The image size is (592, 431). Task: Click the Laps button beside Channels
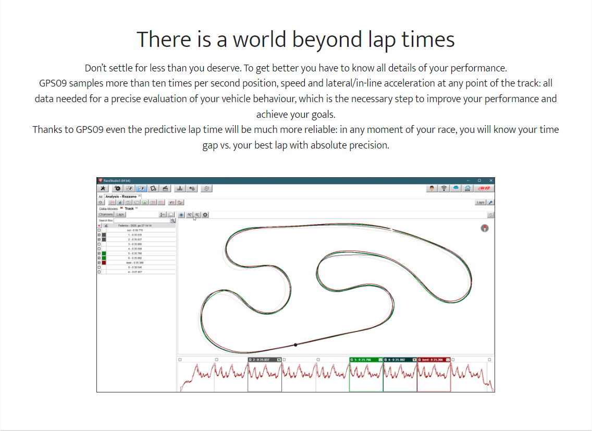pyautogui.click(x=120, y=215)
